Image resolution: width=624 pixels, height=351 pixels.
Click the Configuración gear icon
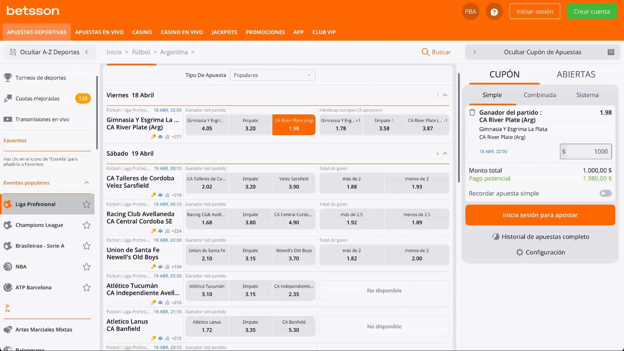(x=520, y=252)
